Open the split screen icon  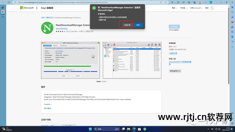[x=178, y=2]
